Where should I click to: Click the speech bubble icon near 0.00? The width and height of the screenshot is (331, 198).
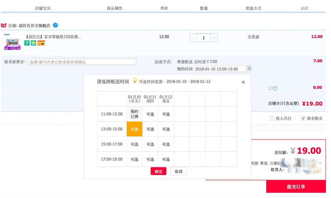[270, 88]
